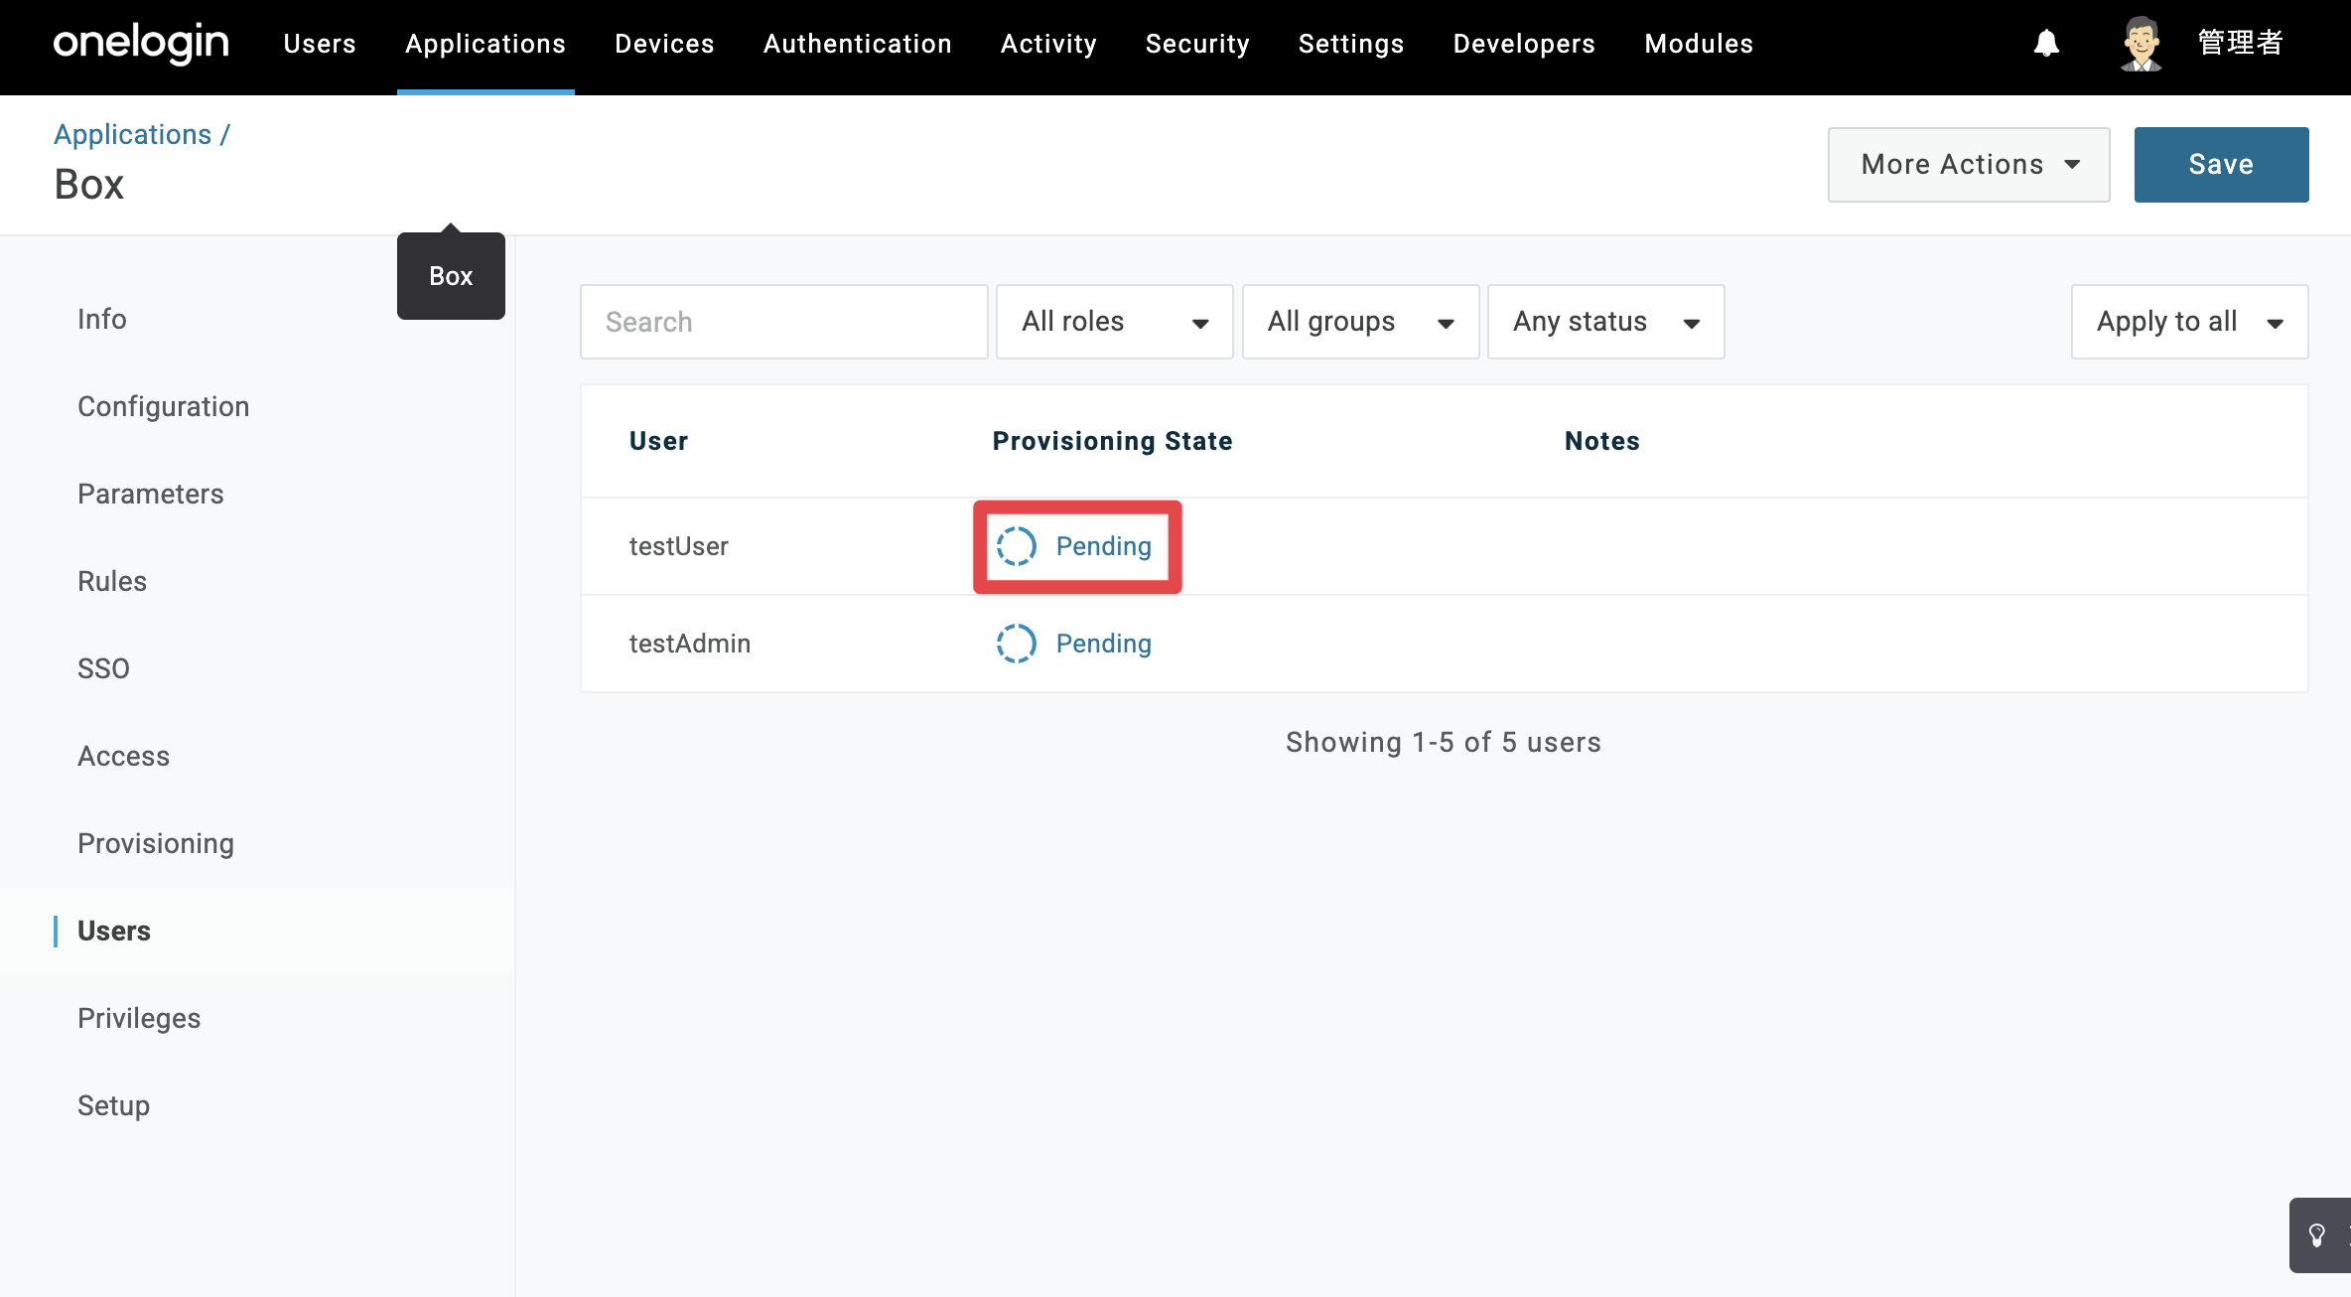Open the Activity navigation menu

(x=1048, y=44)
